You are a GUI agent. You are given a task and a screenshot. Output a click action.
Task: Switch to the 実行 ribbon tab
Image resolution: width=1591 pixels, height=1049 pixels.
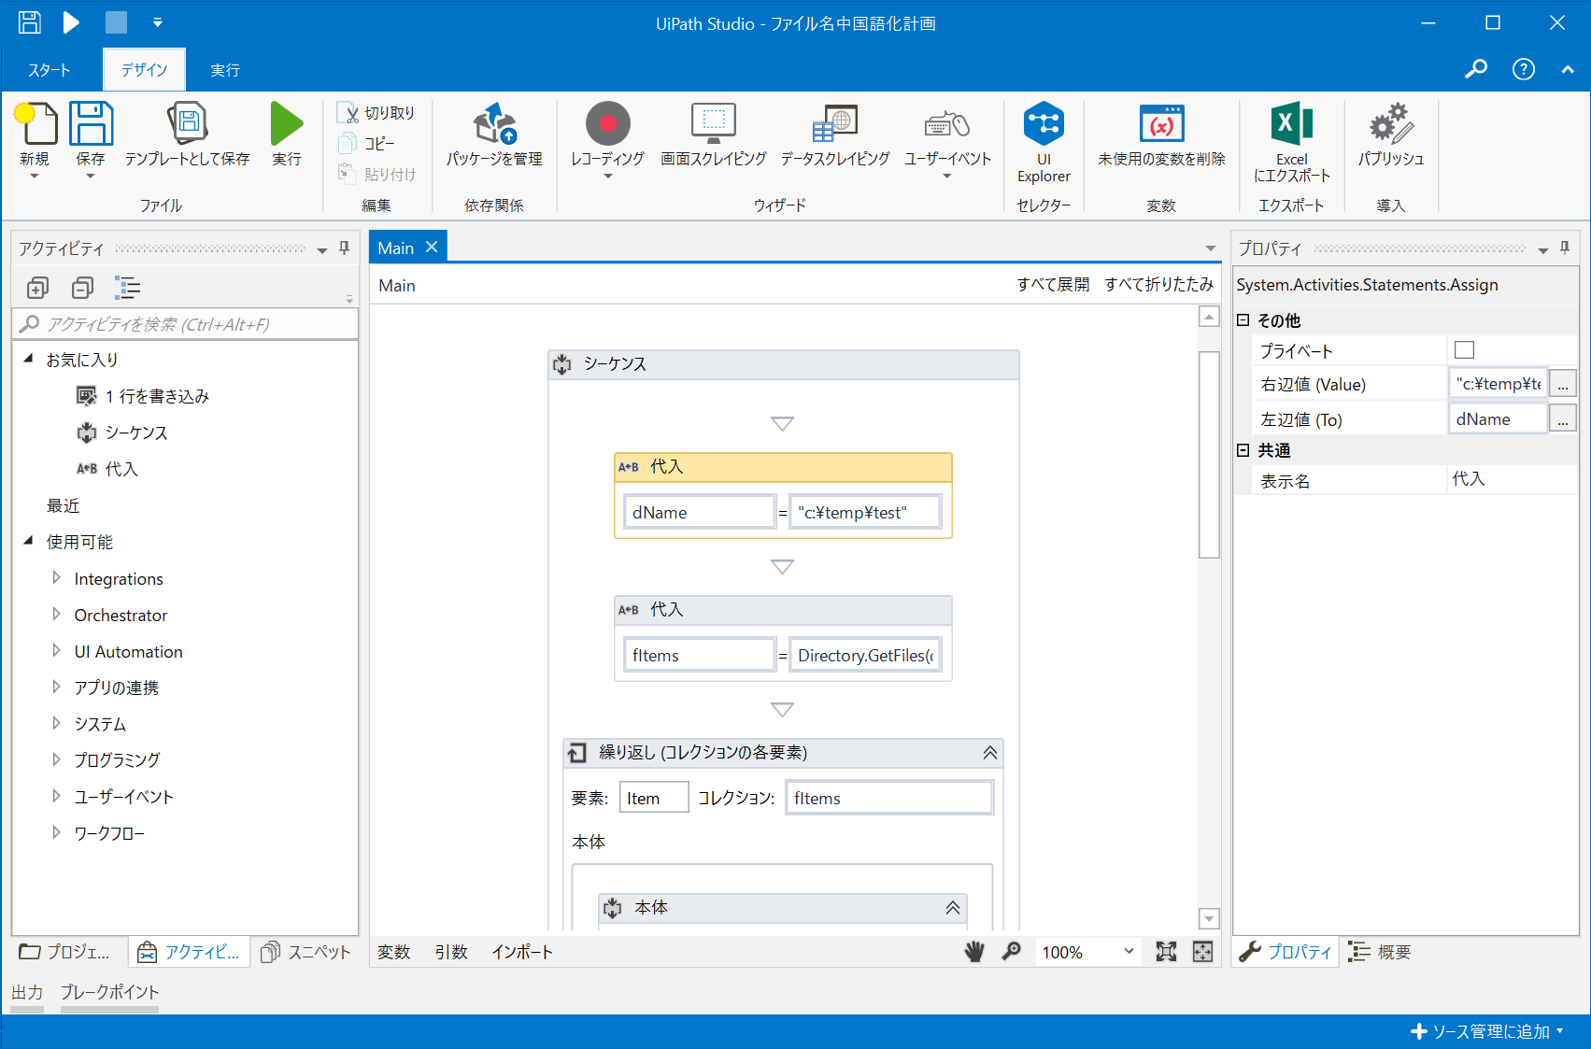(x=225, y=70)
